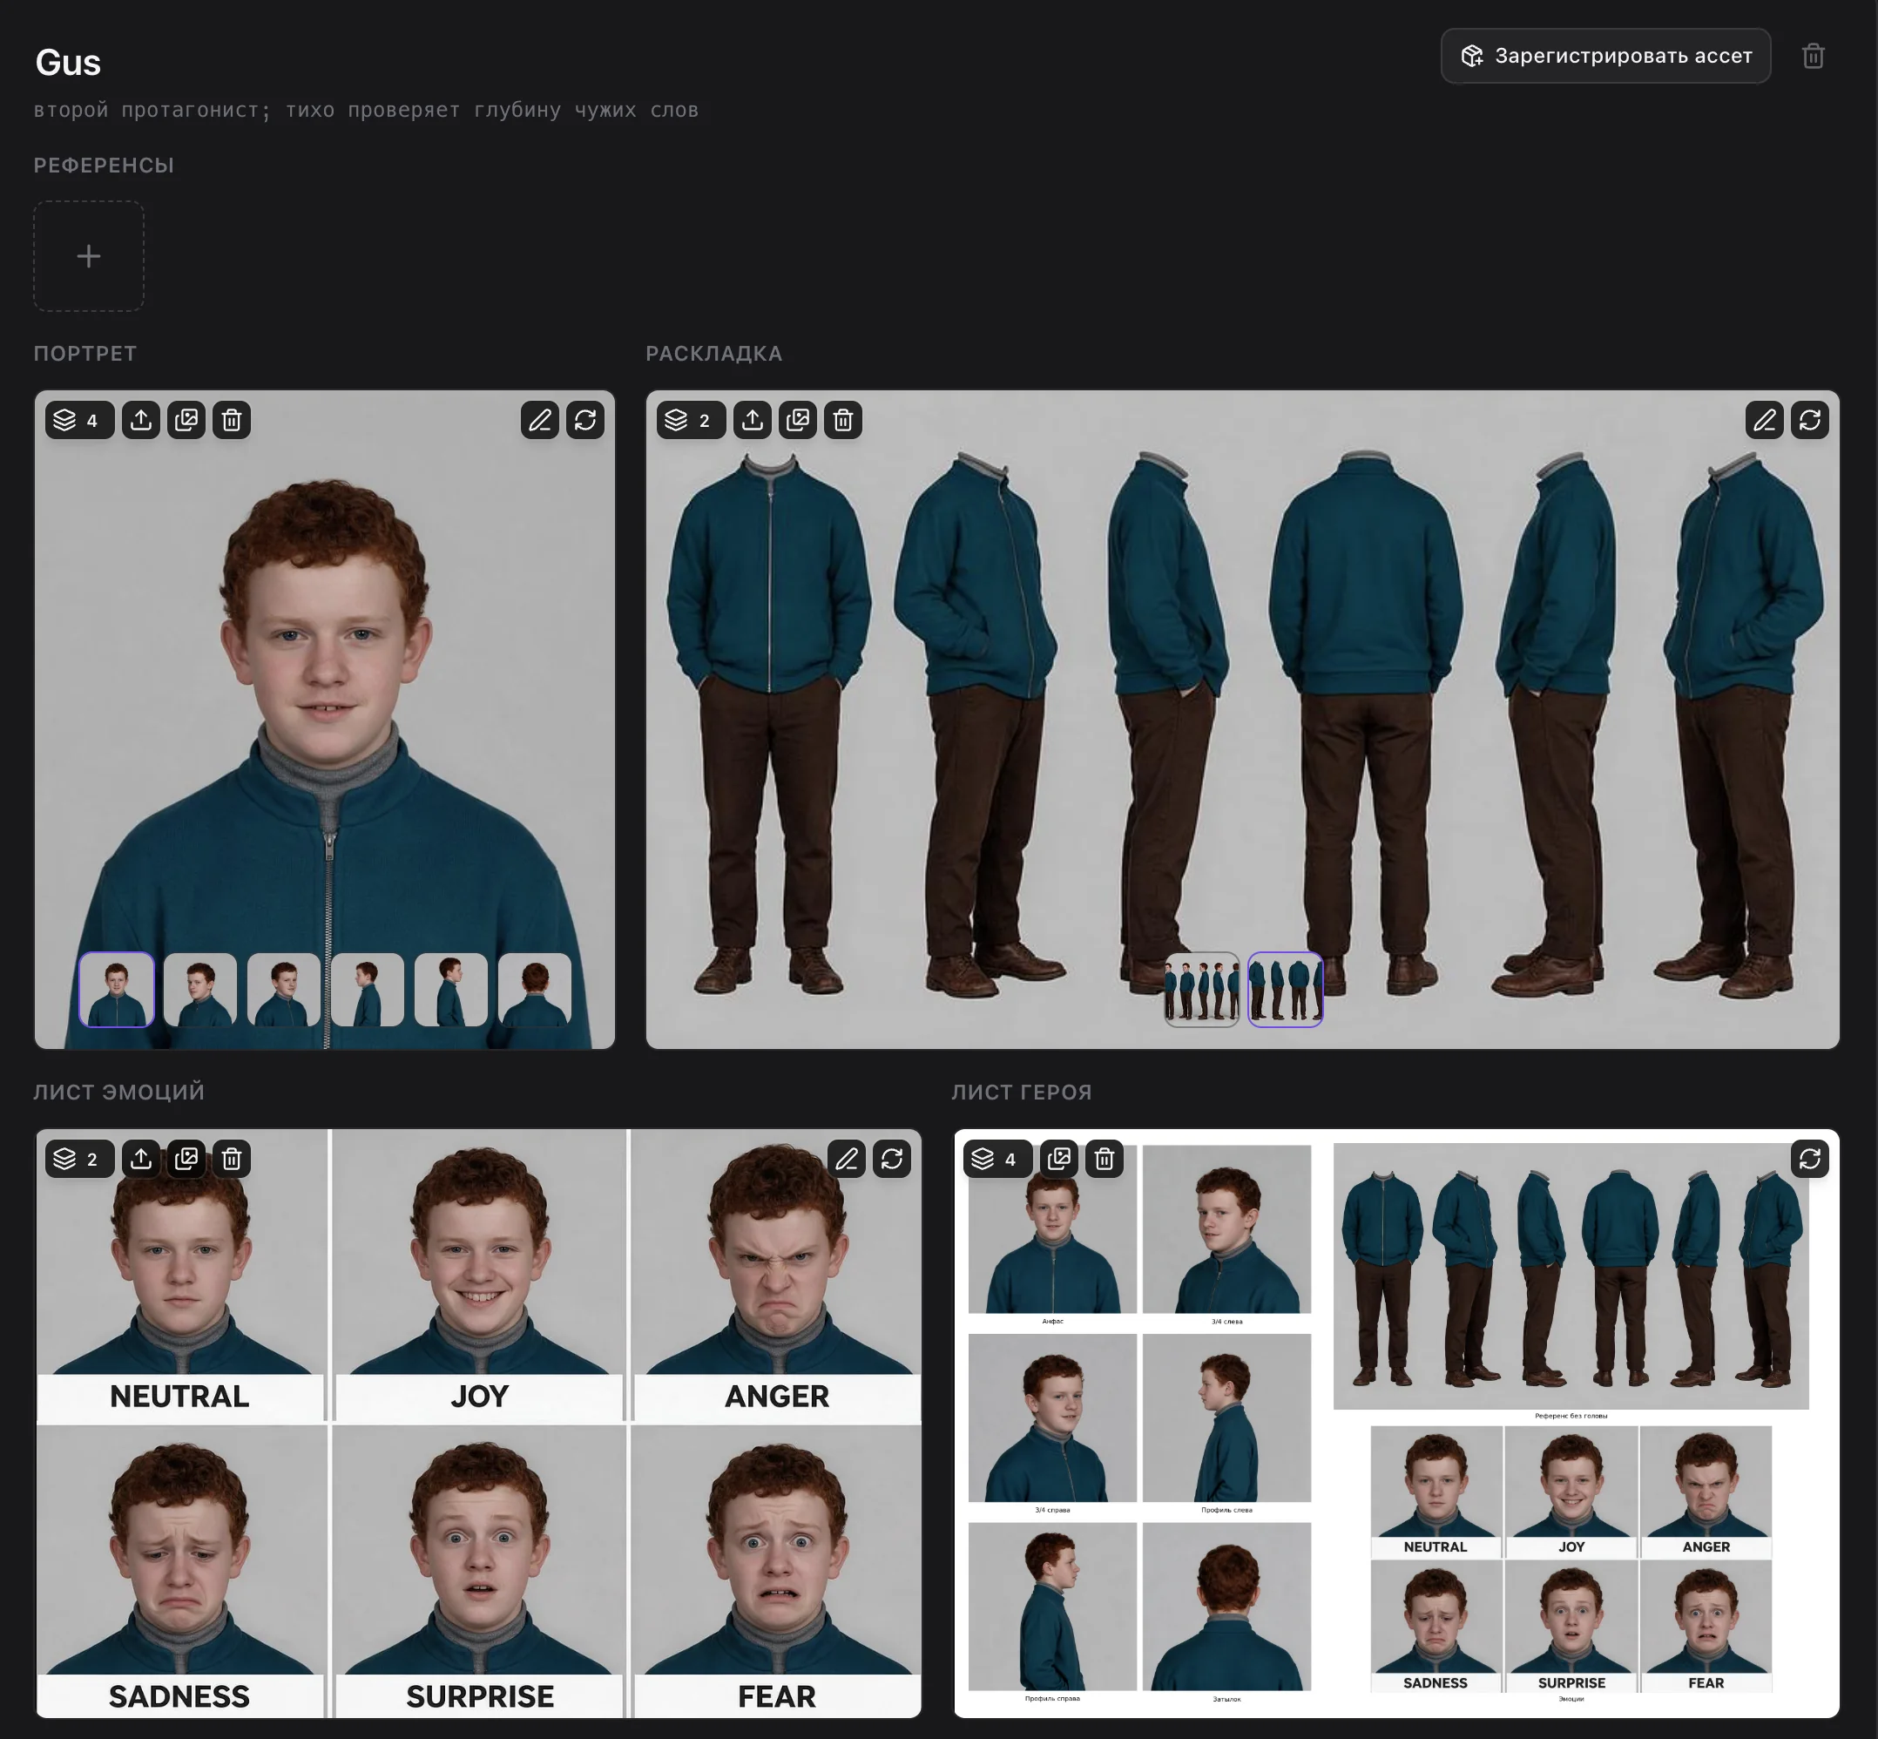Click the ПОРТРЕТ section label
1878x1739 pixels.
85,354
